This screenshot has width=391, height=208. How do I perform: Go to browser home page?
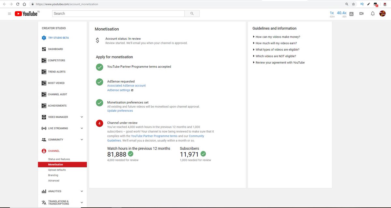point(24,4)
